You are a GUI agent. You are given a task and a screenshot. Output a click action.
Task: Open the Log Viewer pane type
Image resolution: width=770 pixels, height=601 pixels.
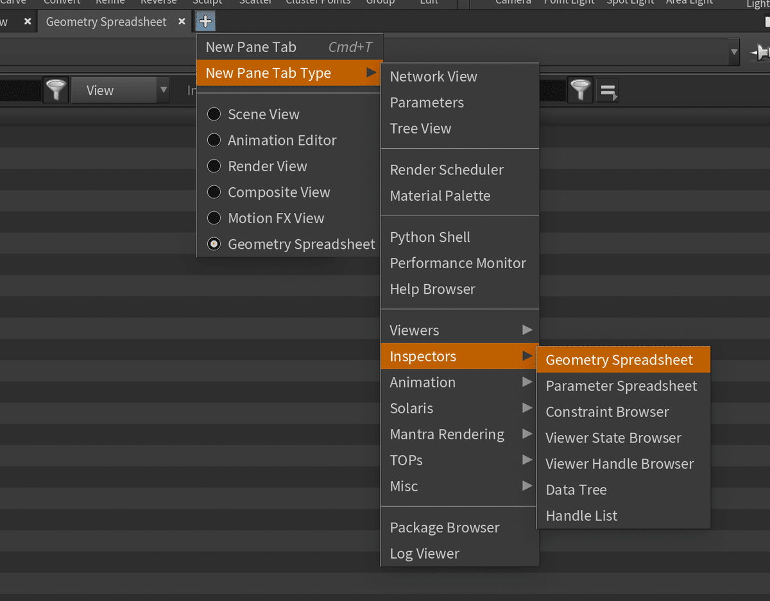(425, 554)
